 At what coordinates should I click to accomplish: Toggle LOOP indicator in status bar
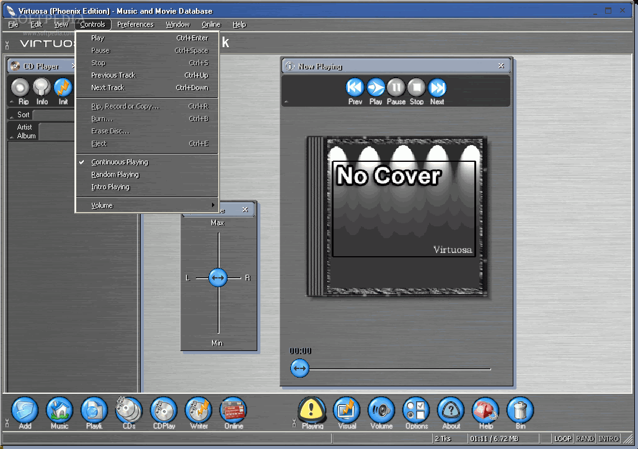coord(563,438)
